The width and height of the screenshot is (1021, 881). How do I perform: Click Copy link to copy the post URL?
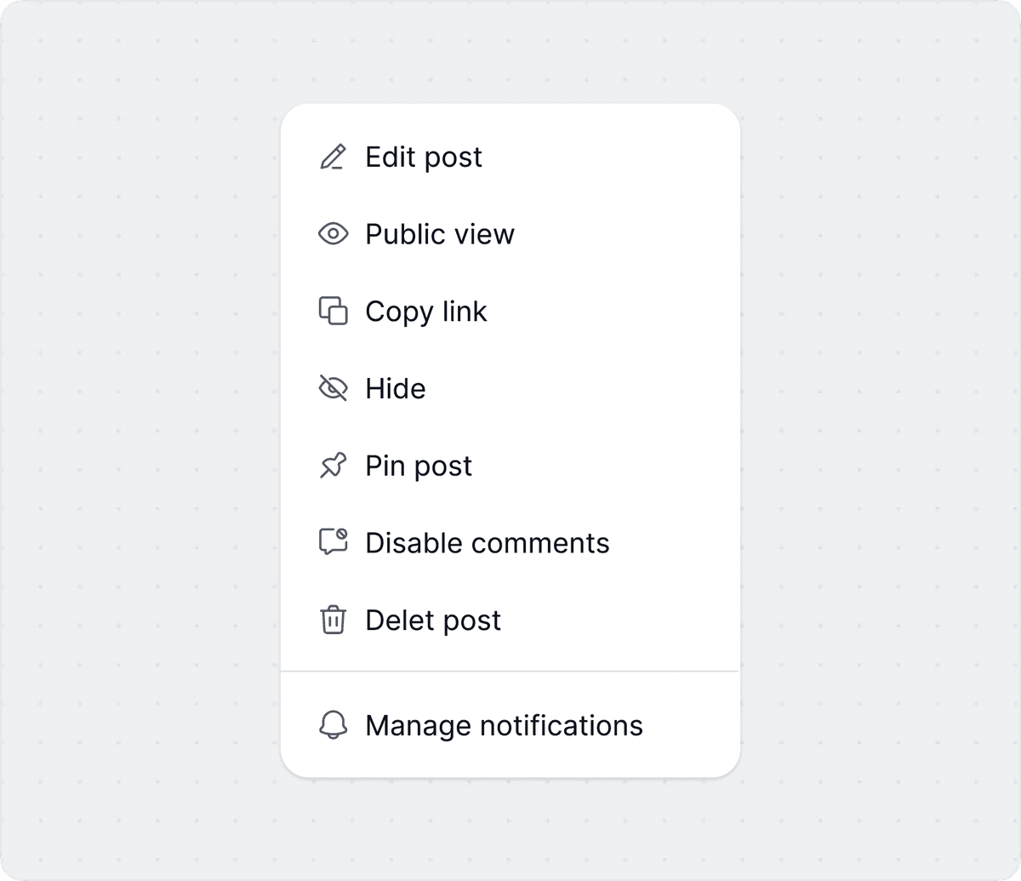pyautogui.click(x=425, y=311)
